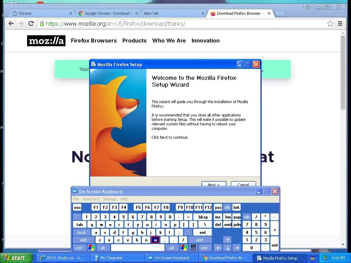
Task: Toggle the nlk (num lock) key
Action: click(246, 217)
